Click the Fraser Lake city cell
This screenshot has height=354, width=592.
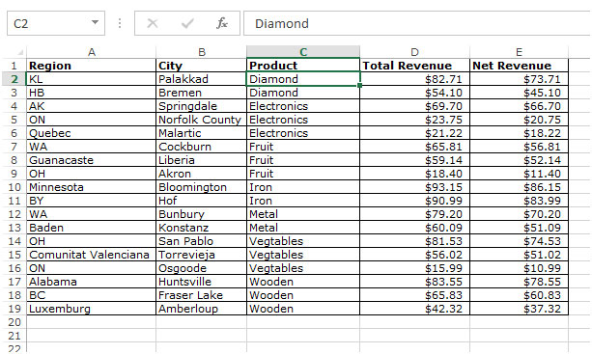(x=201, y=295)
